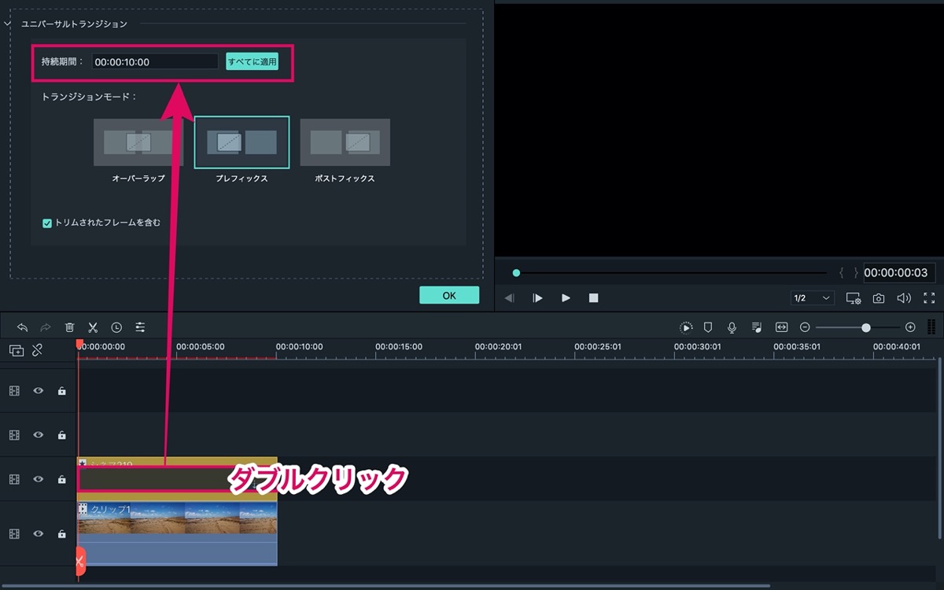The height and width of the screenshot is (590, 944).
Task: Click the preview timecode 00:00:00:03 field
Action: (899, 273)
